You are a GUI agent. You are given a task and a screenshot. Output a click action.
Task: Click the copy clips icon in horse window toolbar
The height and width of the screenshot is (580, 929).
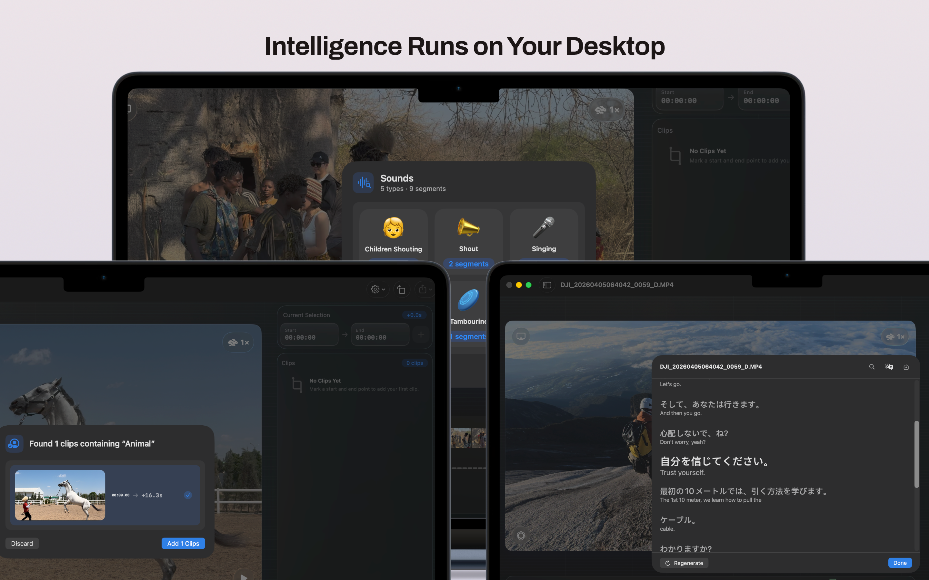[401, 290]
